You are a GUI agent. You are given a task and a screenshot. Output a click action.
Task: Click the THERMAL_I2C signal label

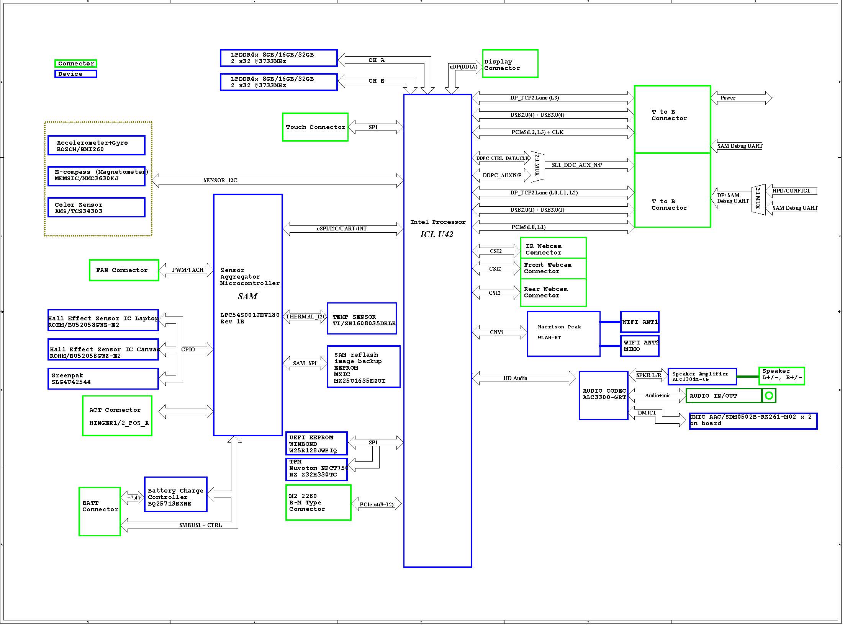pyautogui.click(x=306, y=317)
